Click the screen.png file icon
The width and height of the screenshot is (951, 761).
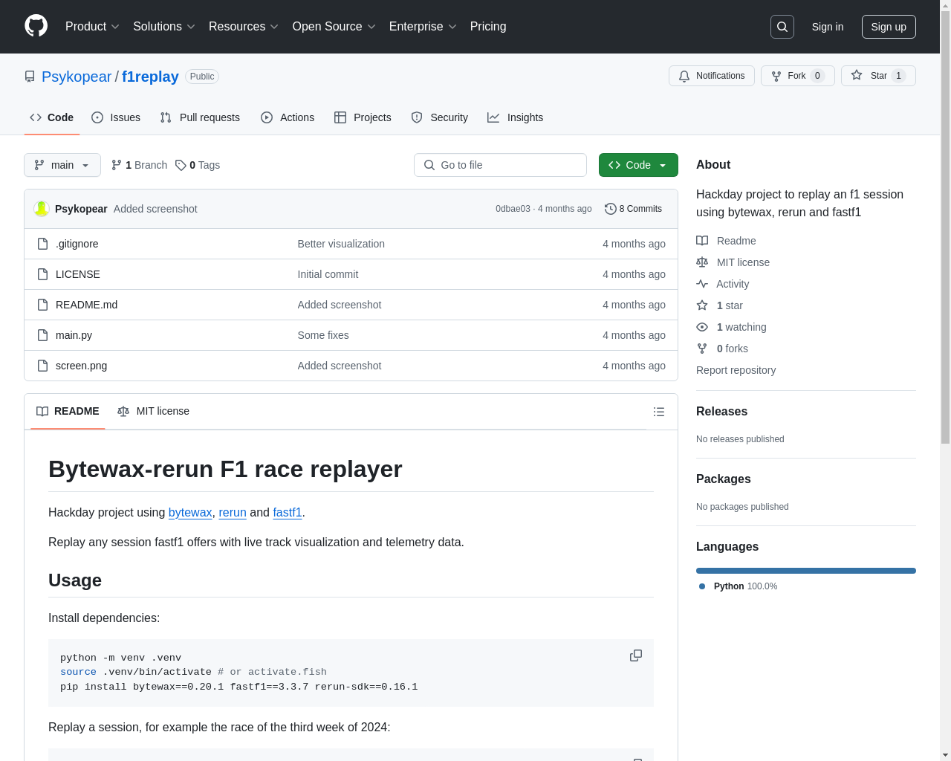click(43, 366)
